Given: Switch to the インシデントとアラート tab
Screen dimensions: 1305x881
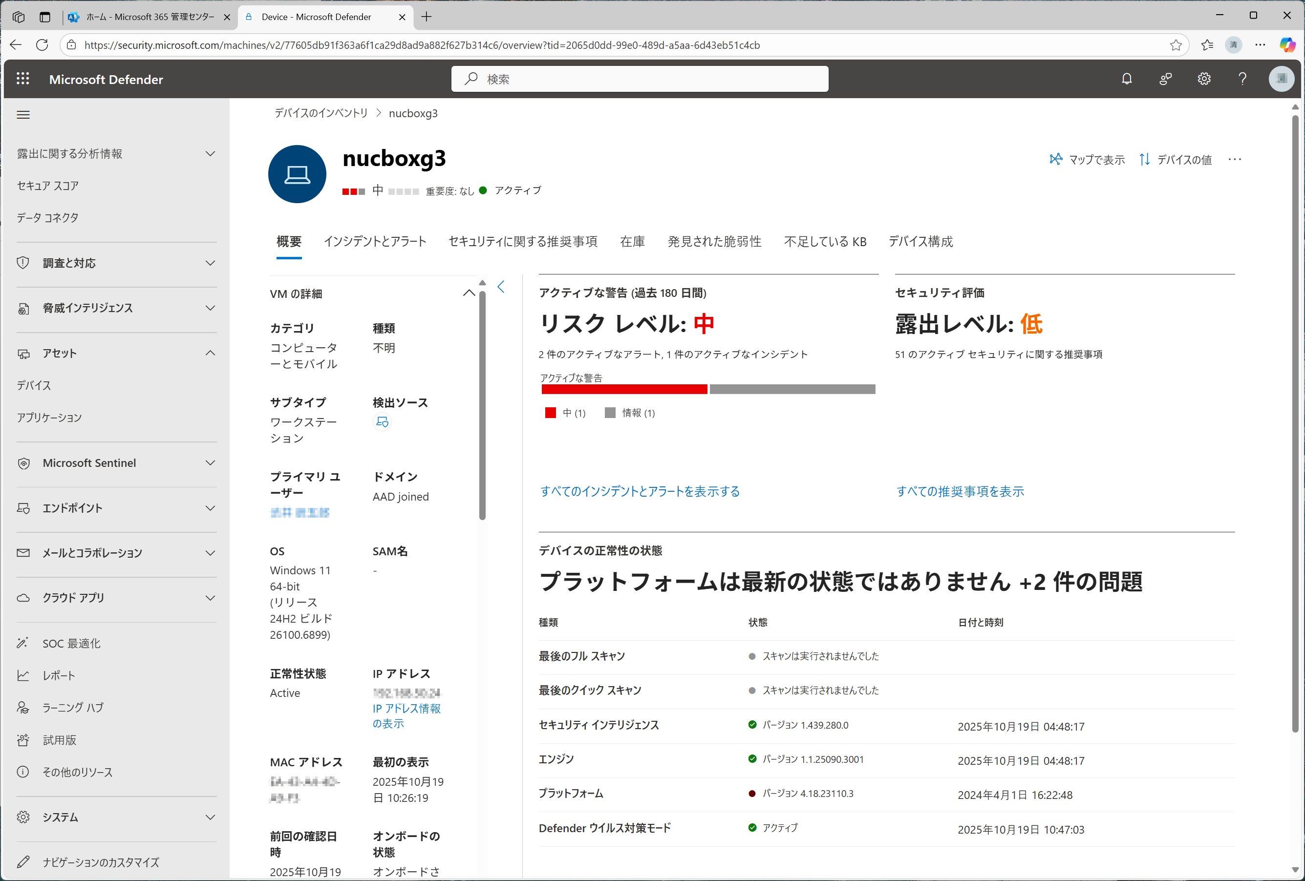Looking at the screenshot, I should click(x=375, y=242).
